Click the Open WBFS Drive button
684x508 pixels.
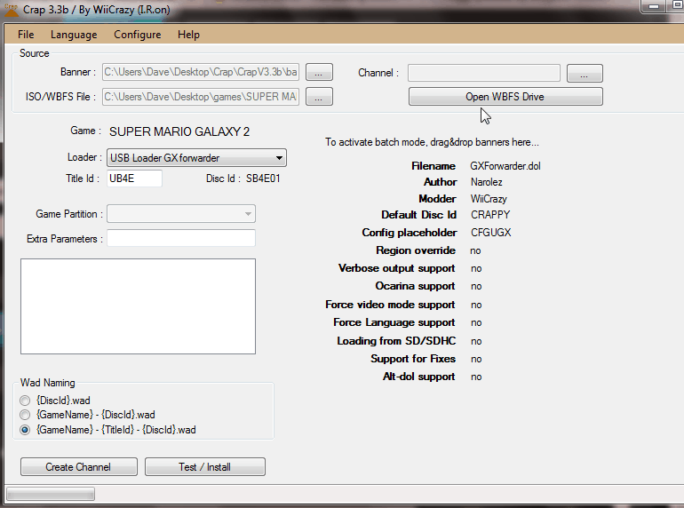[505, 97]
